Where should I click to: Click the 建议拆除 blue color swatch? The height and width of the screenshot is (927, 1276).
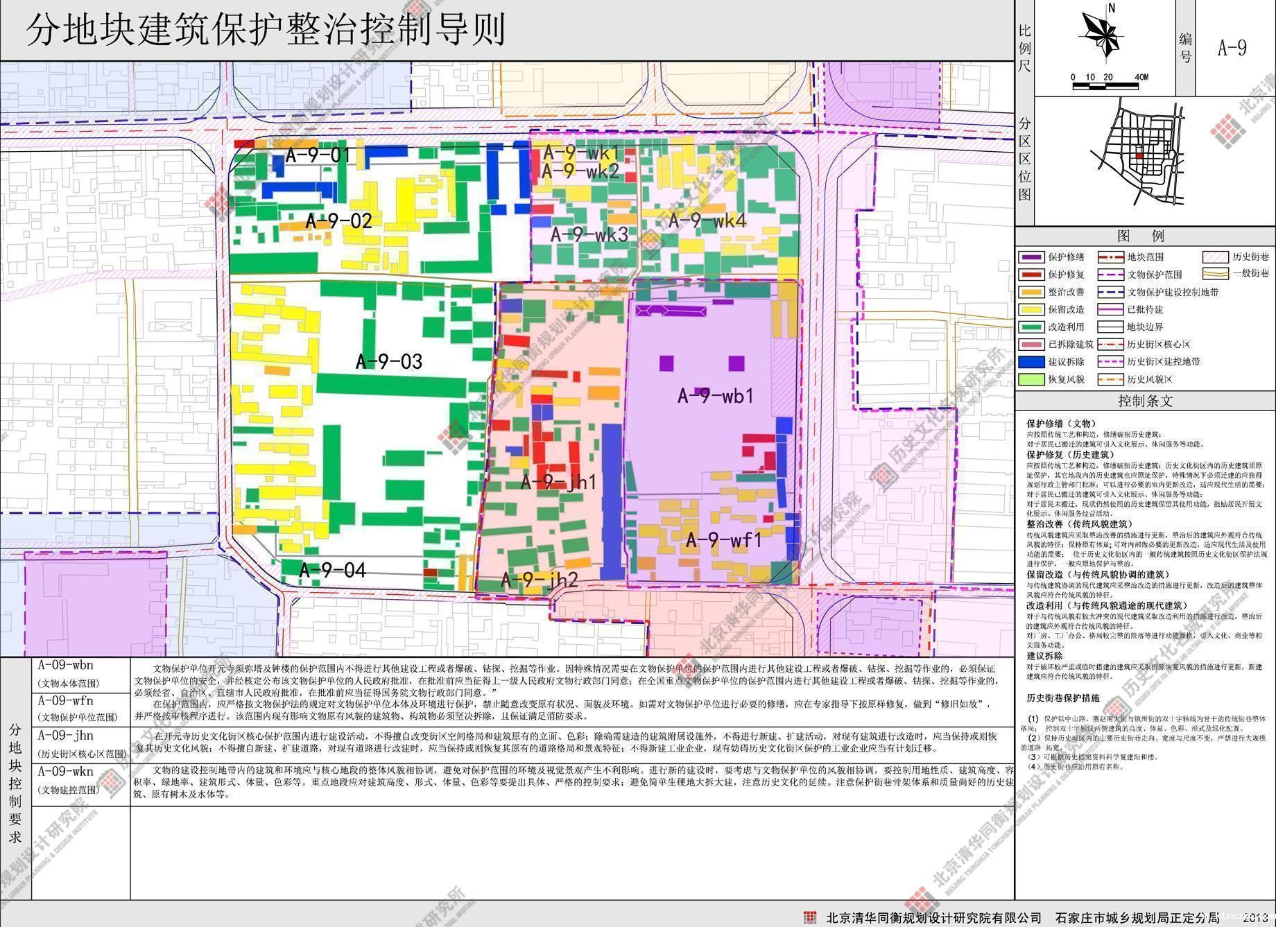point(1031,362)
